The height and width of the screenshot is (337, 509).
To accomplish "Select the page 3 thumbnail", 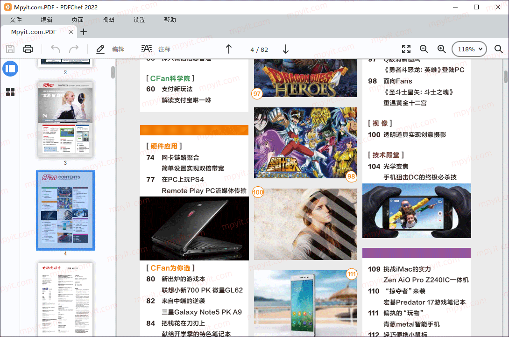I will [65, 119].
